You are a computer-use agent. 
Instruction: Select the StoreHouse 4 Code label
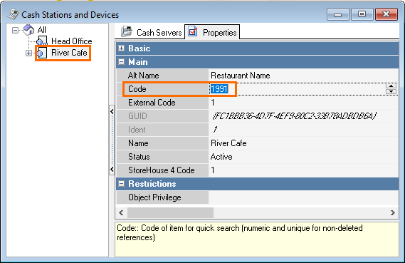(x=162, y=170)
